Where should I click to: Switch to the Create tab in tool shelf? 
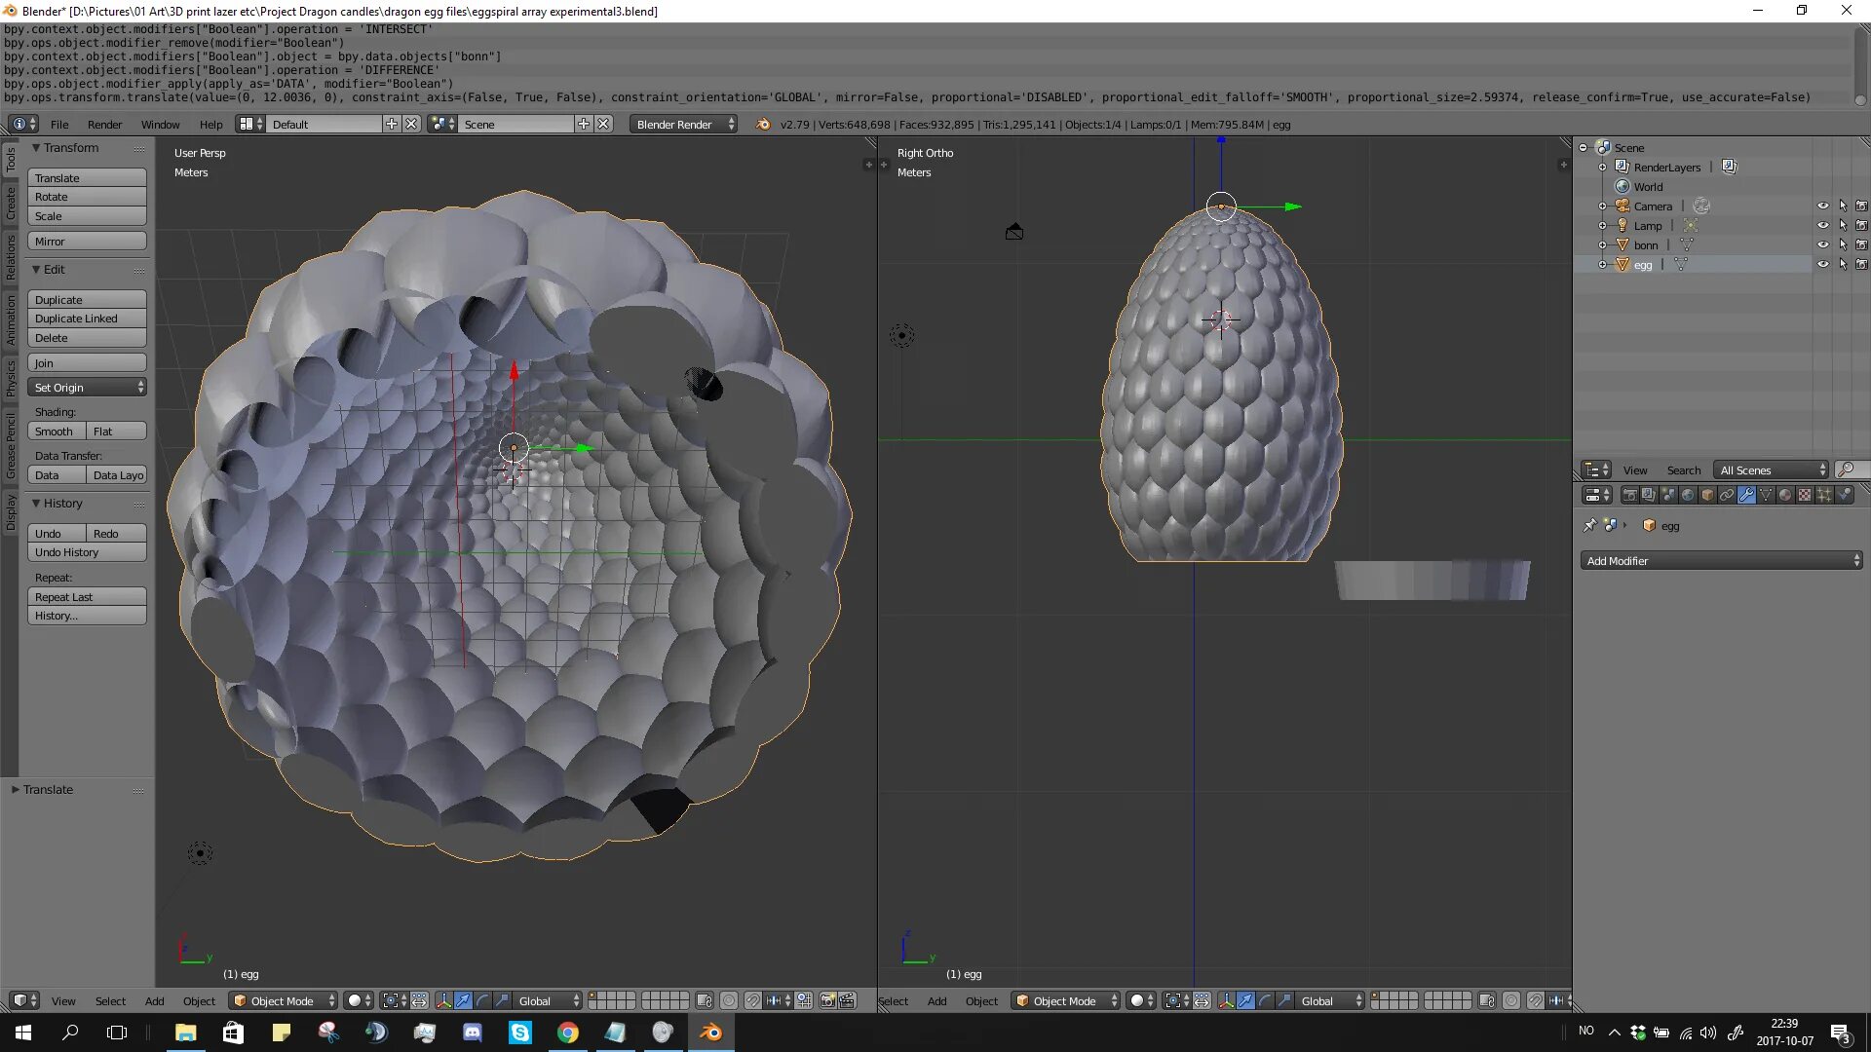point(11,203)
